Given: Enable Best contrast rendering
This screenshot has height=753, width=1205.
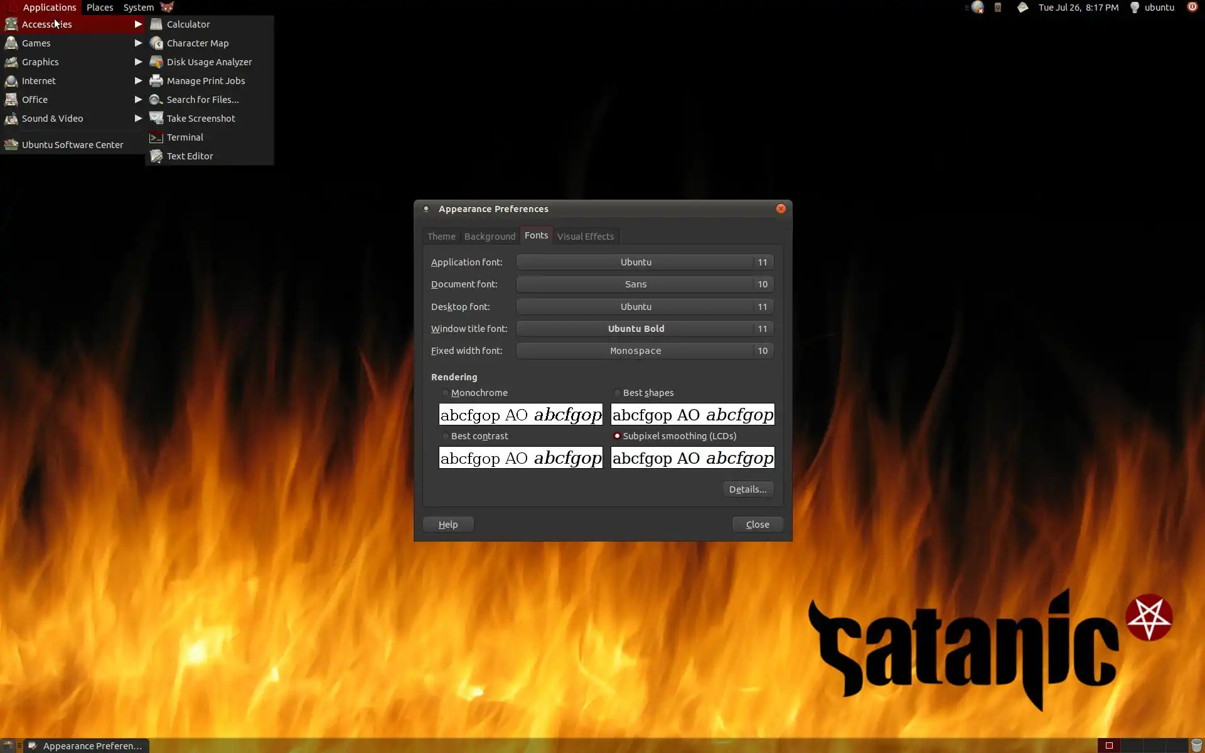Looking at the screenshot, I should 446,436.
